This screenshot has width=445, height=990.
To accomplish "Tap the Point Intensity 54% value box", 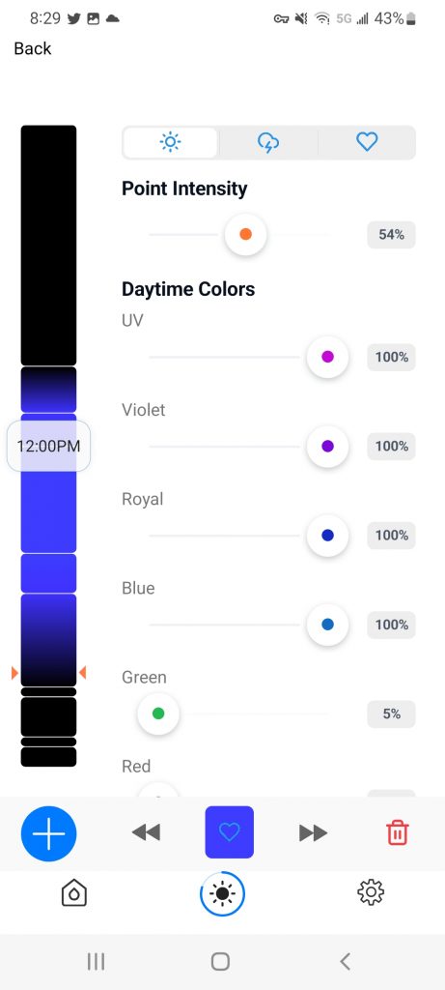I will [x=391, y=235].
